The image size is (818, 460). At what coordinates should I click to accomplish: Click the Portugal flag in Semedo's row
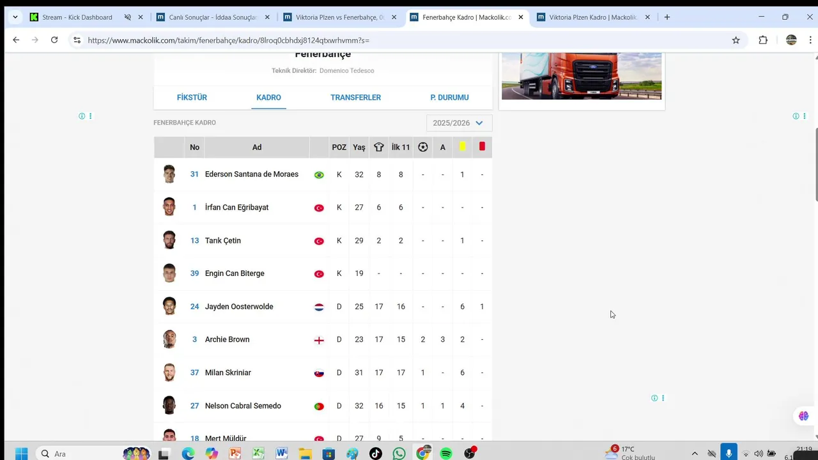[x=319, y=406]
